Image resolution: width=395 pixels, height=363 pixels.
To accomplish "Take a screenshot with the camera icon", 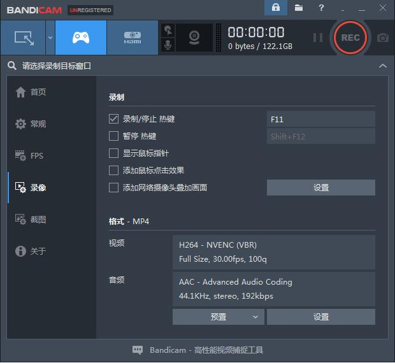I will 383,38.
